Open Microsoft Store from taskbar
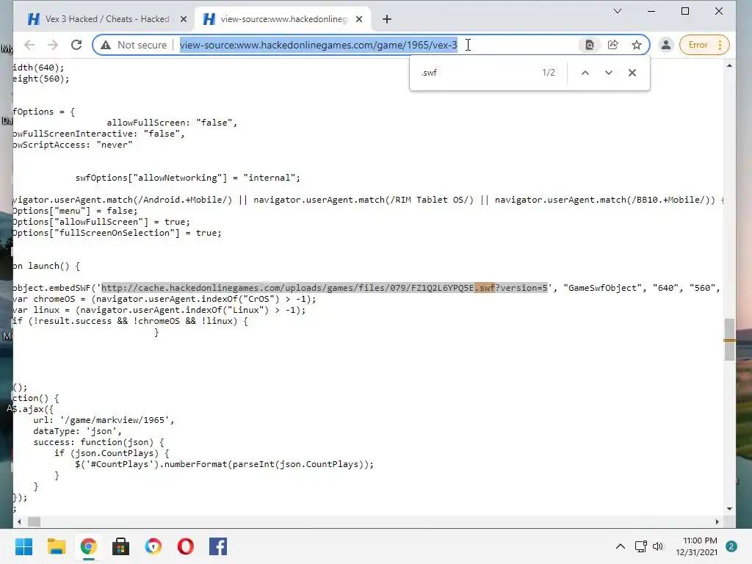 [x=121, y=546]
